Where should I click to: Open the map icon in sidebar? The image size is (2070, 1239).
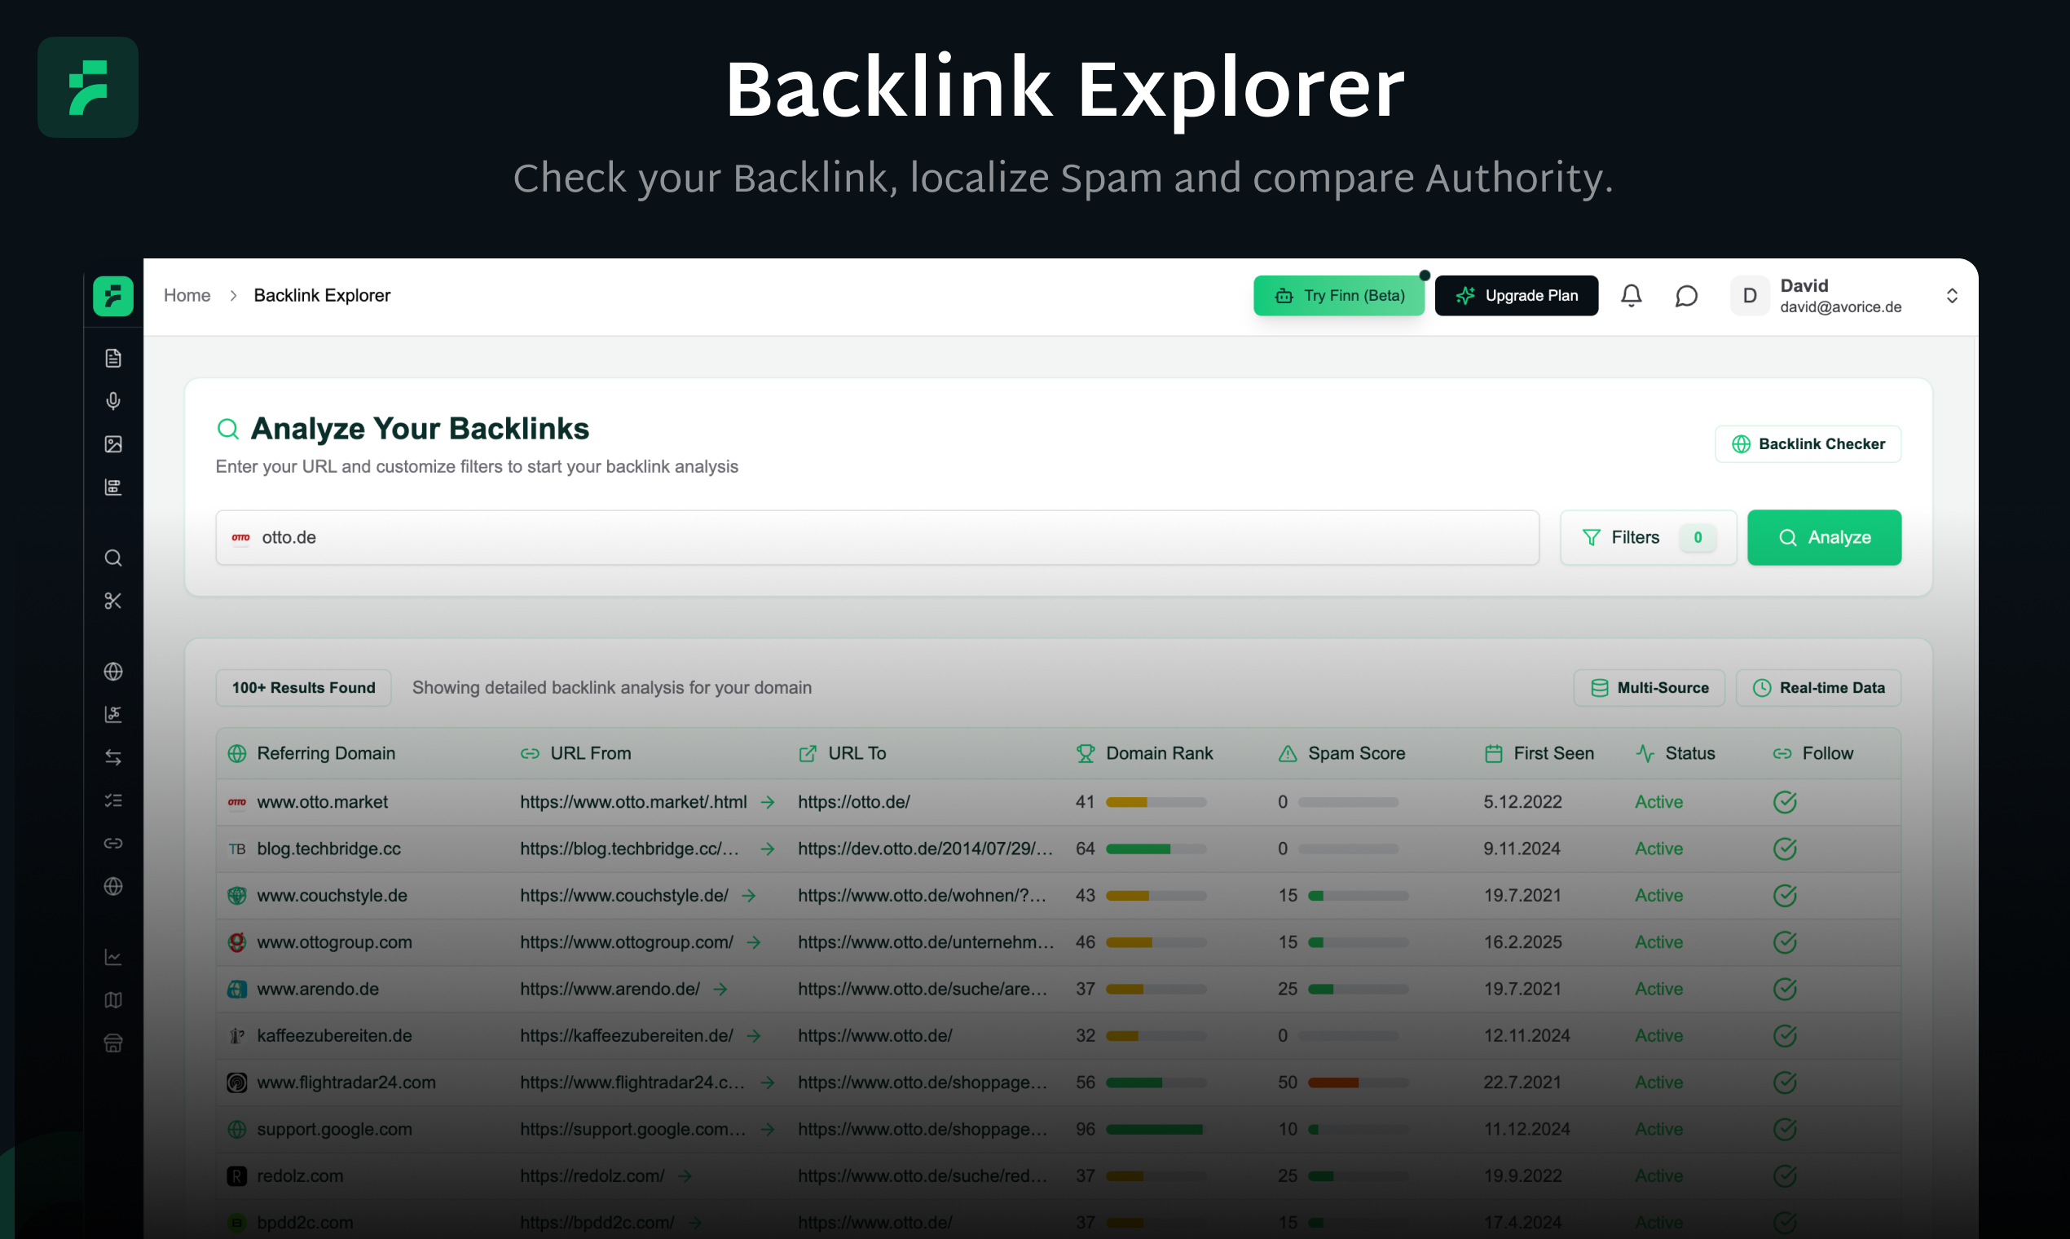pos(113,1000)
